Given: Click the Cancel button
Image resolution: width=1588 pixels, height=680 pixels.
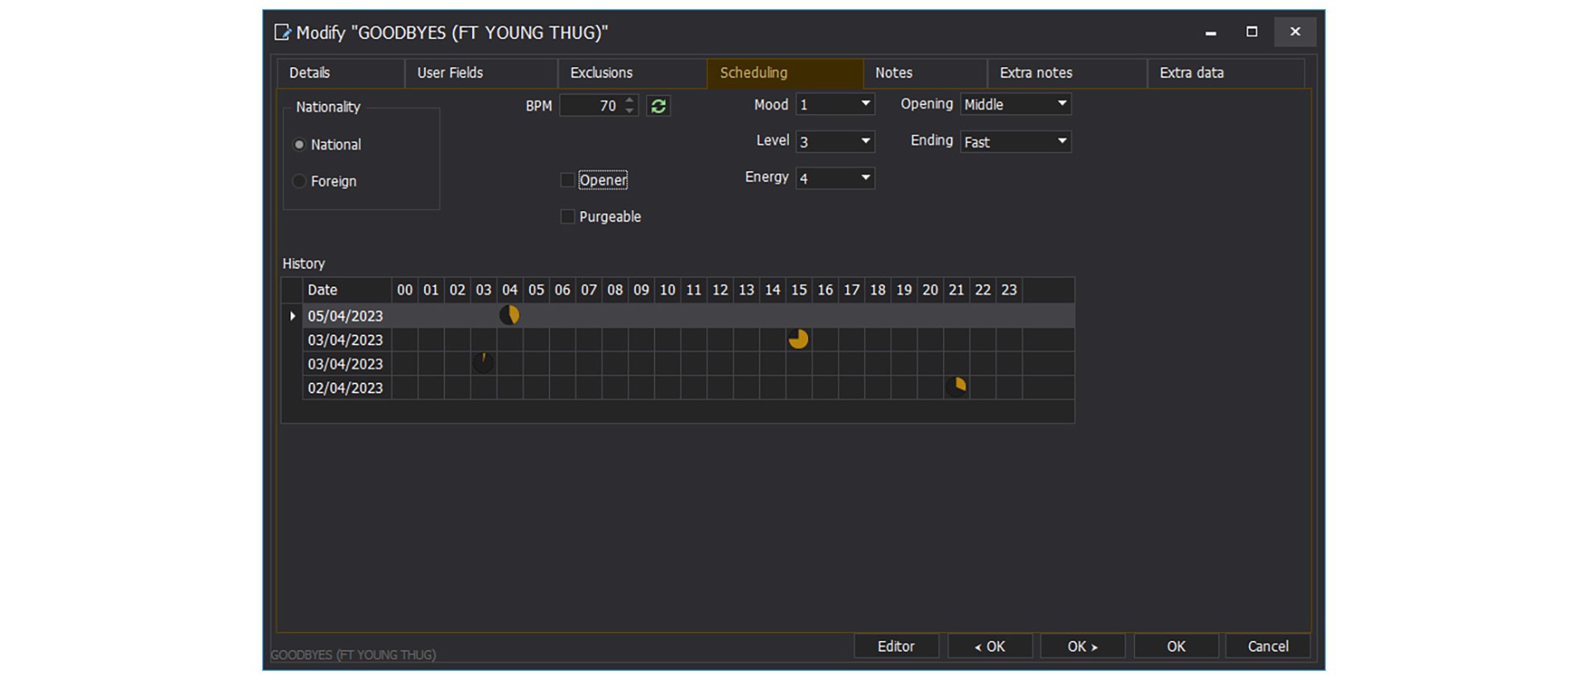Looking at the screenshot, I should [x=1267, y=646].
